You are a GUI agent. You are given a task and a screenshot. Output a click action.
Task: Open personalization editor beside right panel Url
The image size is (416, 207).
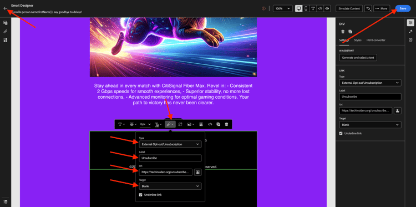(x=398, y=110)
